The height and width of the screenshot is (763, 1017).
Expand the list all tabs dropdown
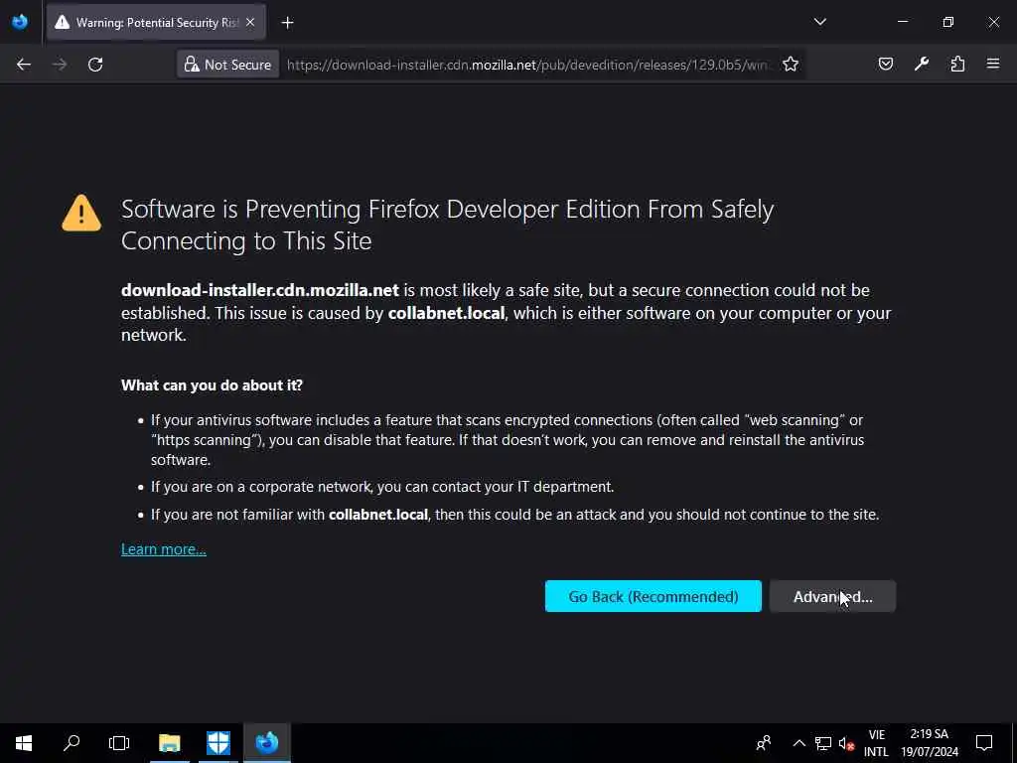(x=819, y=22)
